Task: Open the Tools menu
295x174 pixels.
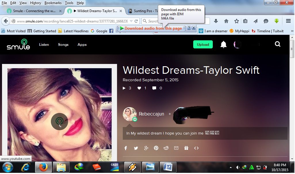Action: tap(69, 3)
